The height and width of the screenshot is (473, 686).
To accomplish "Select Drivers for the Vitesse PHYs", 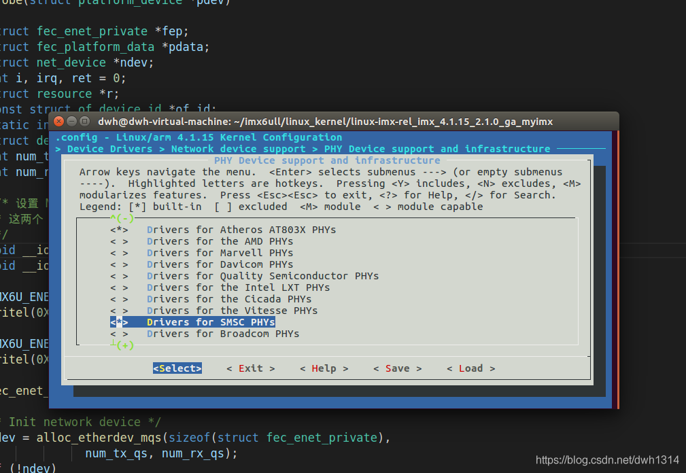I will point(233,311).
